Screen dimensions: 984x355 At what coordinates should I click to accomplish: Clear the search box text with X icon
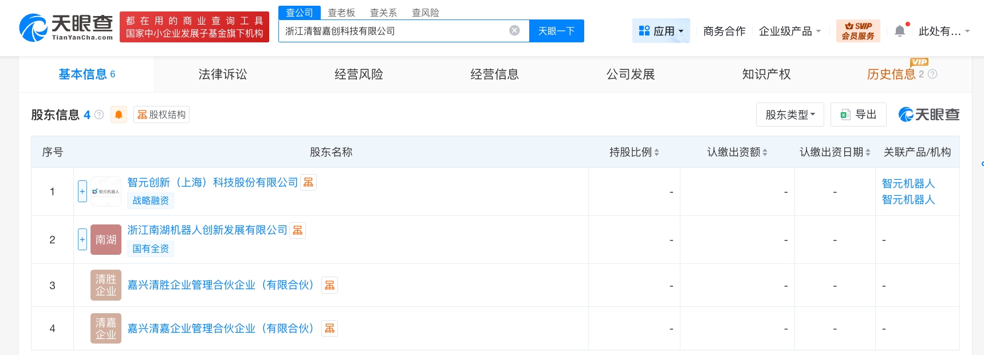coord(514,31)
